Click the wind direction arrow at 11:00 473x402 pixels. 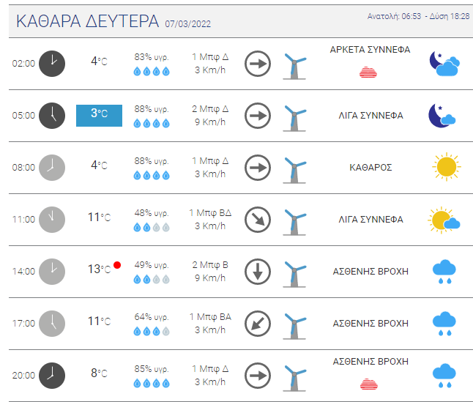pos(257,219)
